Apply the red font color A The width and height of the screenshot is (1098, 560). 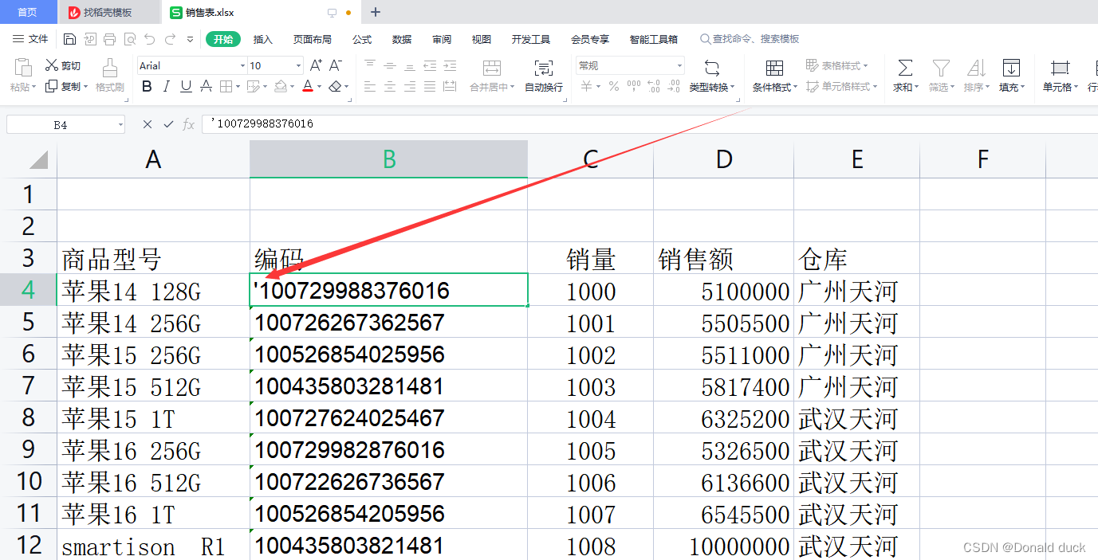(x=308, y=87)
